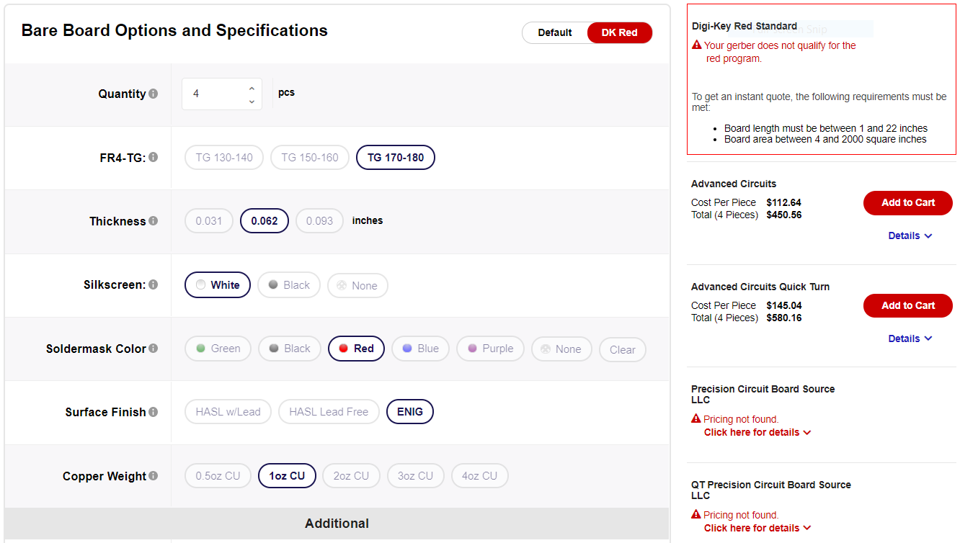Click the Silkscreen info icon
Image resolution: width=960 pixels, height=543 pixels.
[x=153, y=284]
